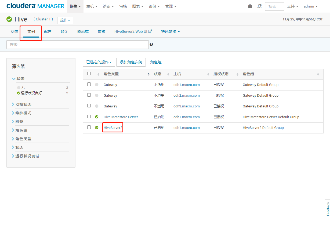Check the Gateway row for cdh1.macro.com
This screenshot has width=330, height=239.
[89, 84]
